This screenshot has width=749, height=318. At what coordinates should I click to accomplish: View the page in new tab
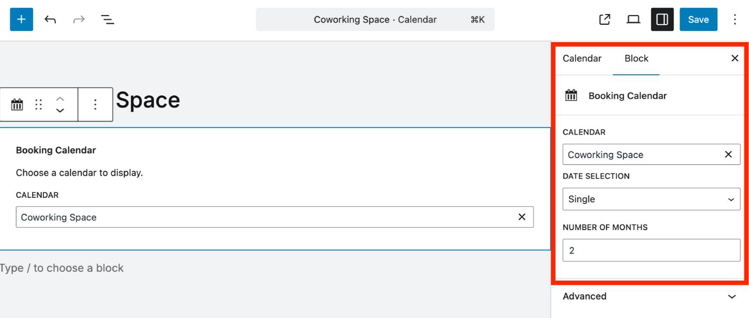tap(604, 19)
